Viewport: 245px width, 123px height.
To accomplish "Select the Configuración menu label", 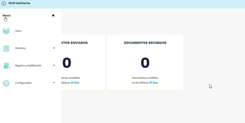I will coord(23,83).
